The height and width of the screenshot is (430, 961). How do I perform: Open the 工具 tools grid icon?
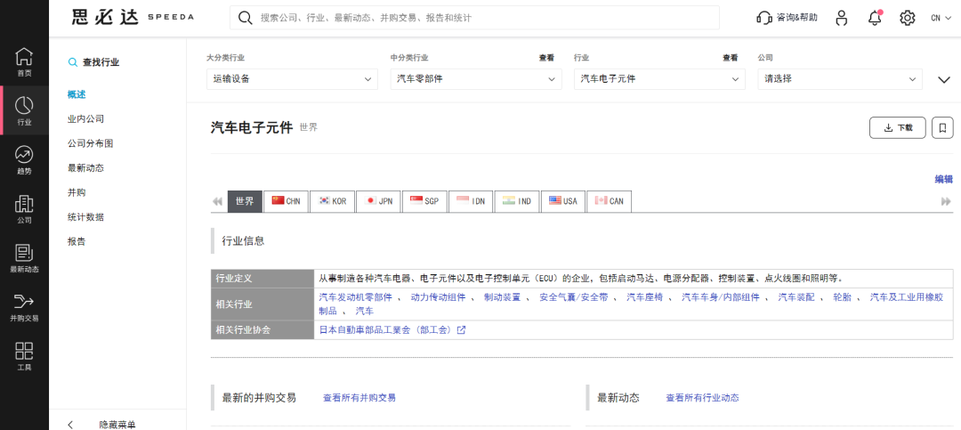coord(24,356)
